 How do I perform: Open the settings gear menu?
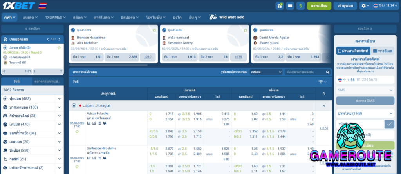[365, 5]
